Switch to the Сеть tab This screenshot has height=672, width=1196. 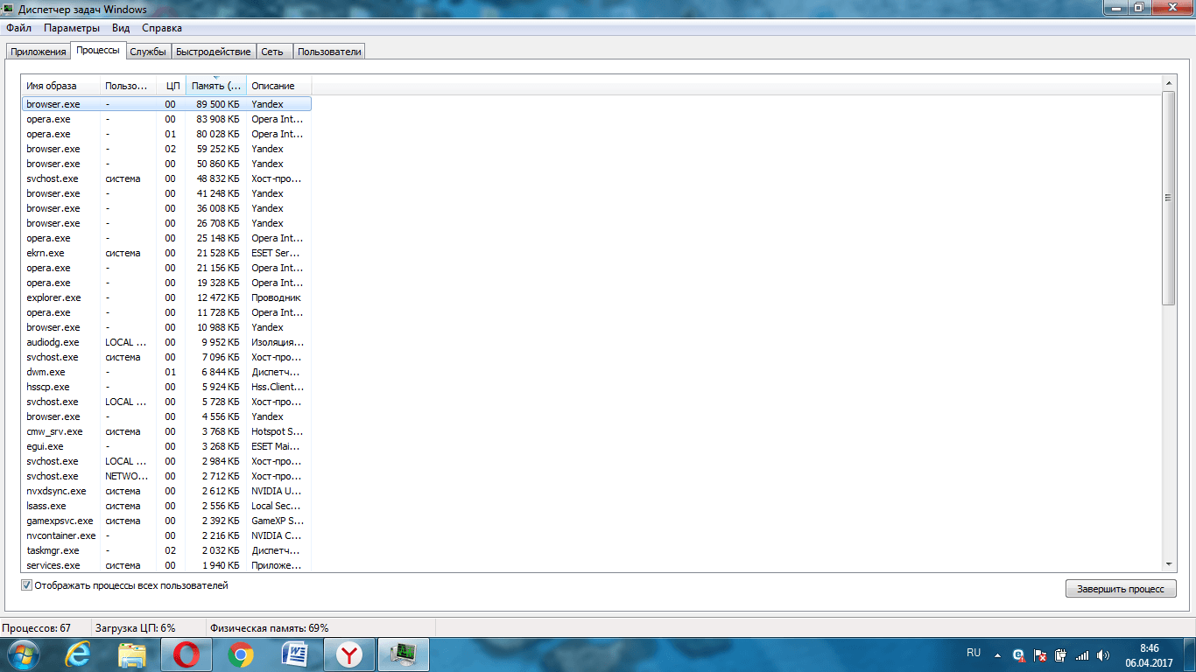272,52
